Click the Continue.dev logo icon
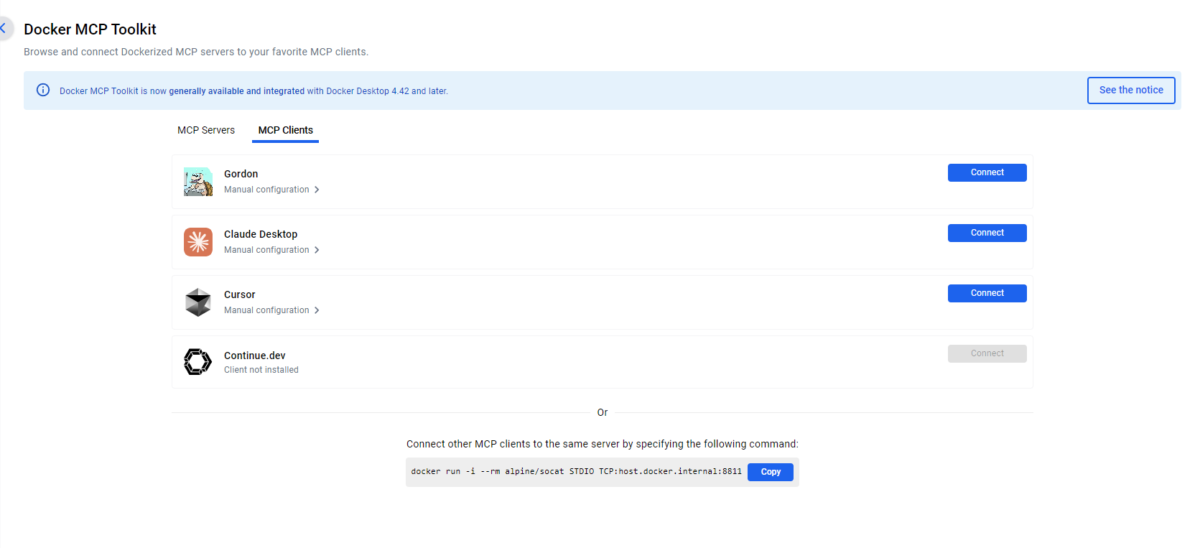 [198, 362]
